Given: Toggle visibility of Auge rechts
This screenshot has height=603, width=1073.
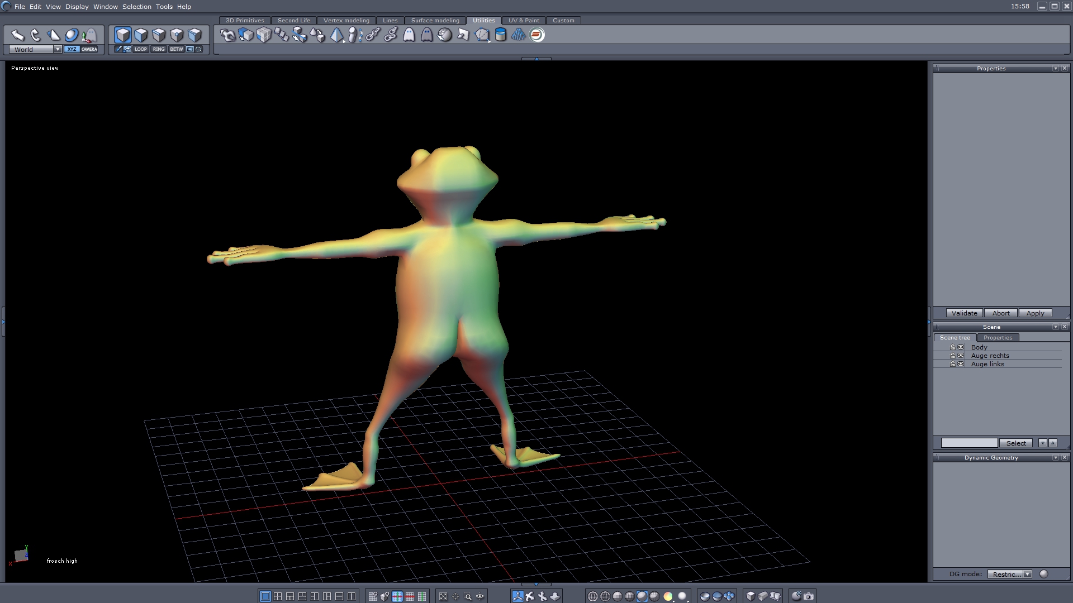Looking at the screenshot, I should coord(961,356).
